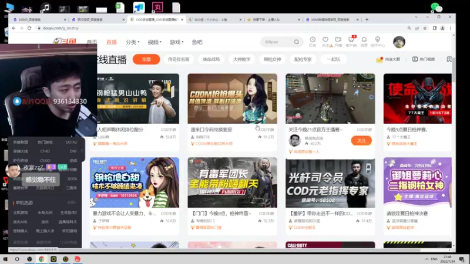The height and width of the screenshot is (264, 470).
Task: Select the 鱼吧 navigation item
Action: coord(197,42)
